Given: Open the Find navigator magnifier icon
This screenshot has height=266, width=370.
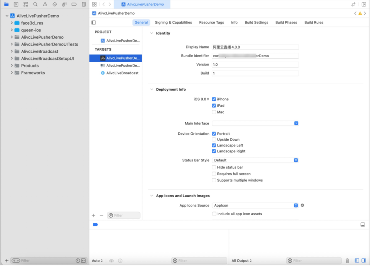Looking at the screenshot, I should click(x=35, y=4).
